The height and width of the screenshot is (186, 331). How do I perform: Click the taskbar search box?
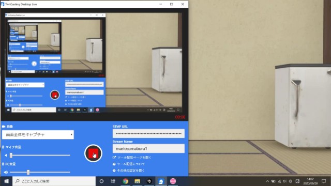tap(54, 181)
